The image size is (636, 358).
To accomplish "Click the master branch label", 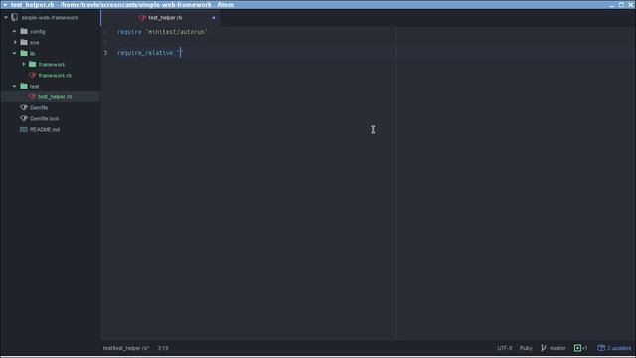I will pos(557,348).
